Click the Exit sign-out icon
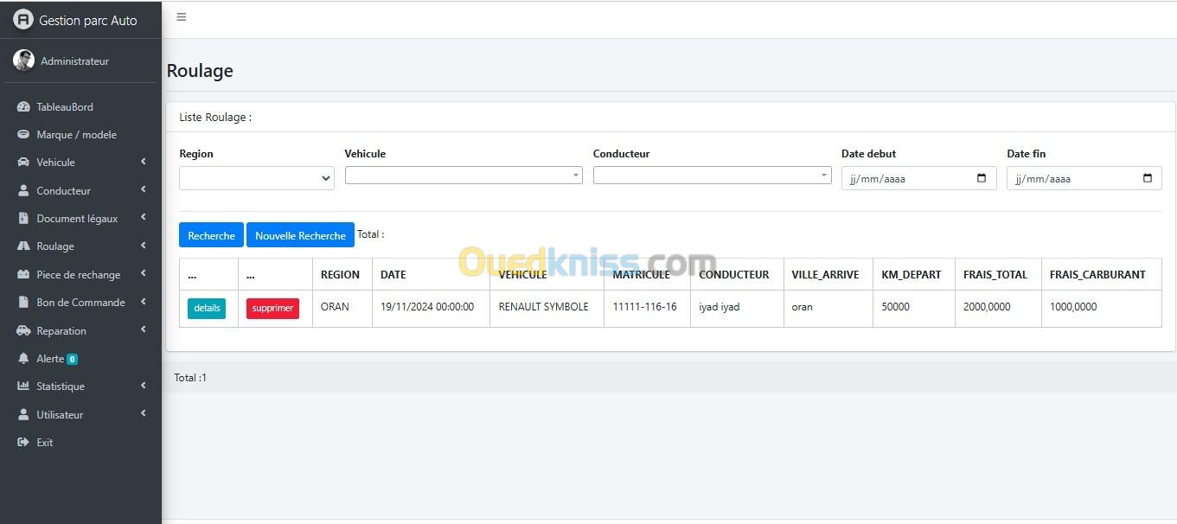The width and height of the screenshot is (1177, 524). pos(23,443)
